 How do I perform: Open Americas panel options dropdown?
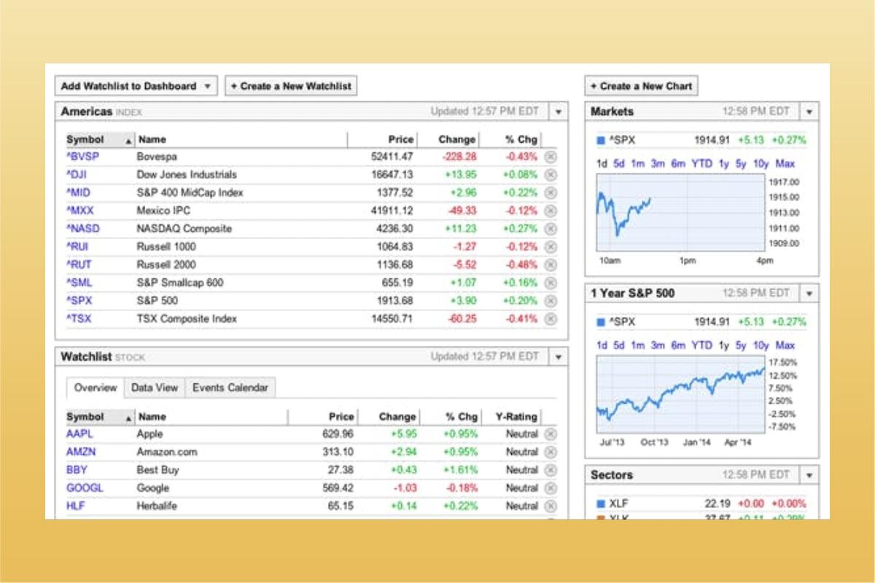click(558, 112)
